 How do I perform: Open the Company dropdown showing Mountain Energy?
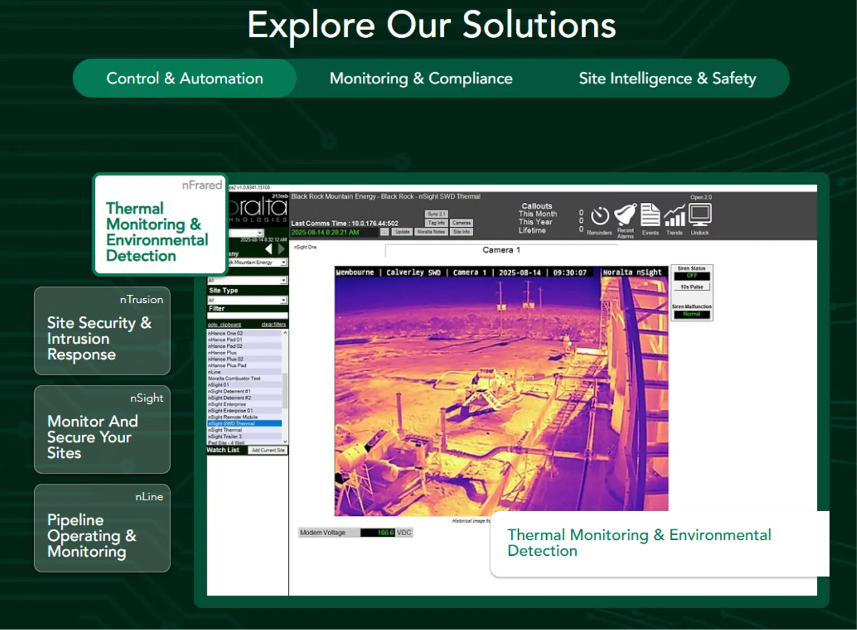[x=258, y=262]
